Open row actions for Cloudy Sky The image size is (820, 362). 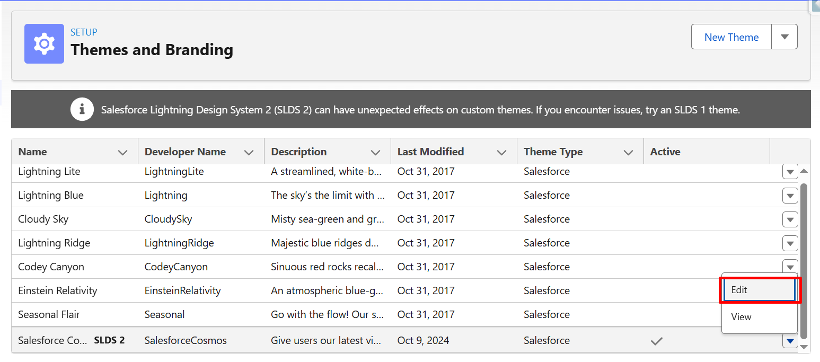click(x=790, y=219)
